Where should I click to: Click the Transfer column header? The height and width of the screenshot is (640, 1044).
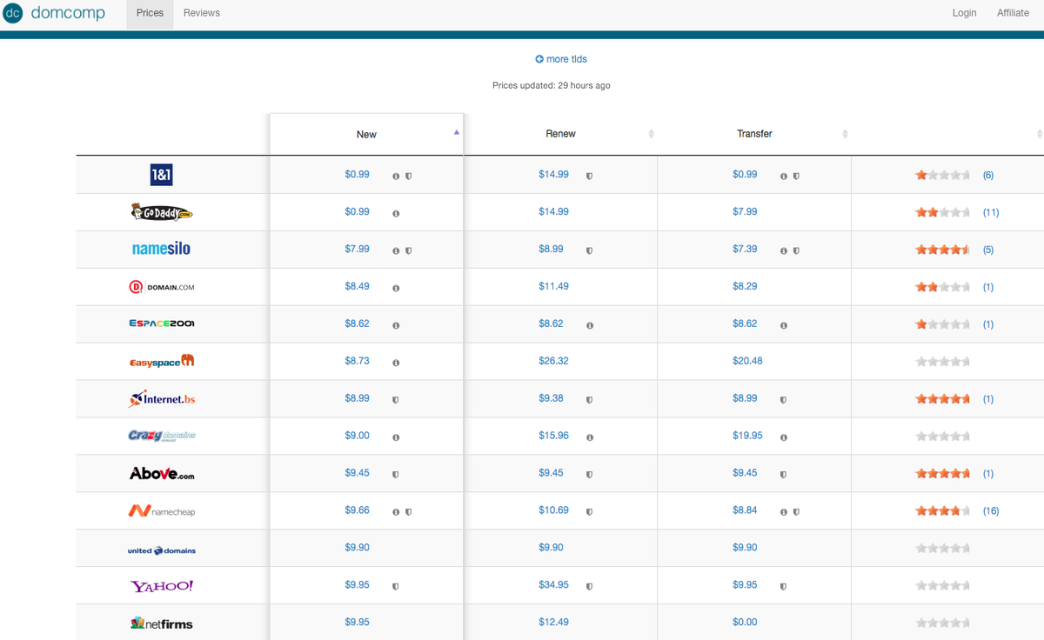click(x=754, y=134)
